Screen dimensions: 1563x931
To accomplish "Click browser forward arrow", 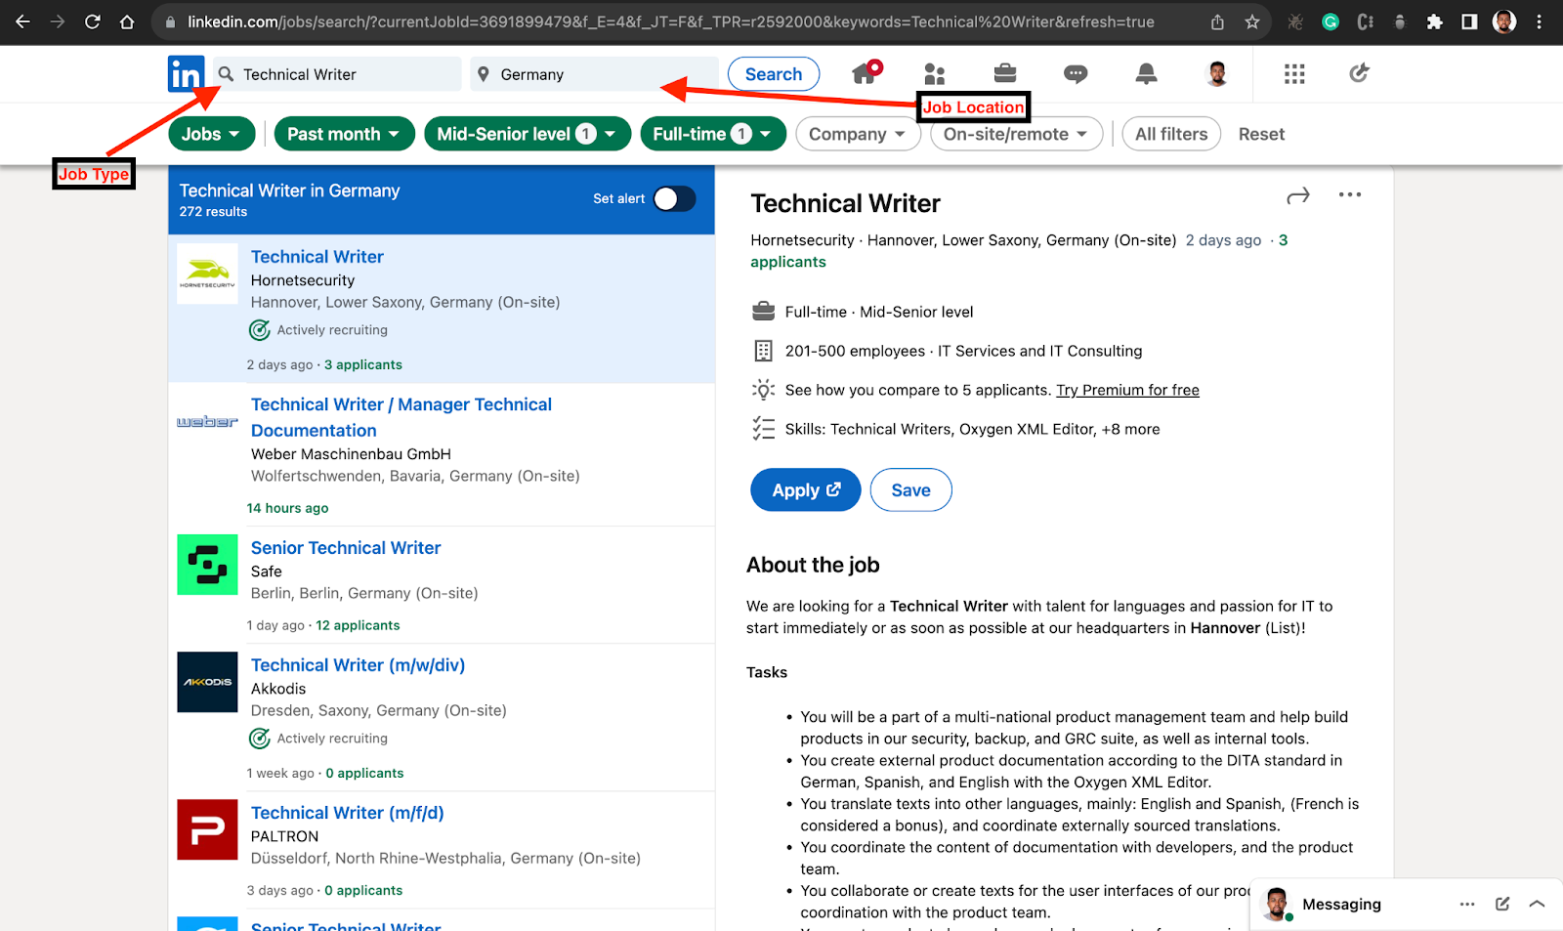I will click(x=58, y=21).
